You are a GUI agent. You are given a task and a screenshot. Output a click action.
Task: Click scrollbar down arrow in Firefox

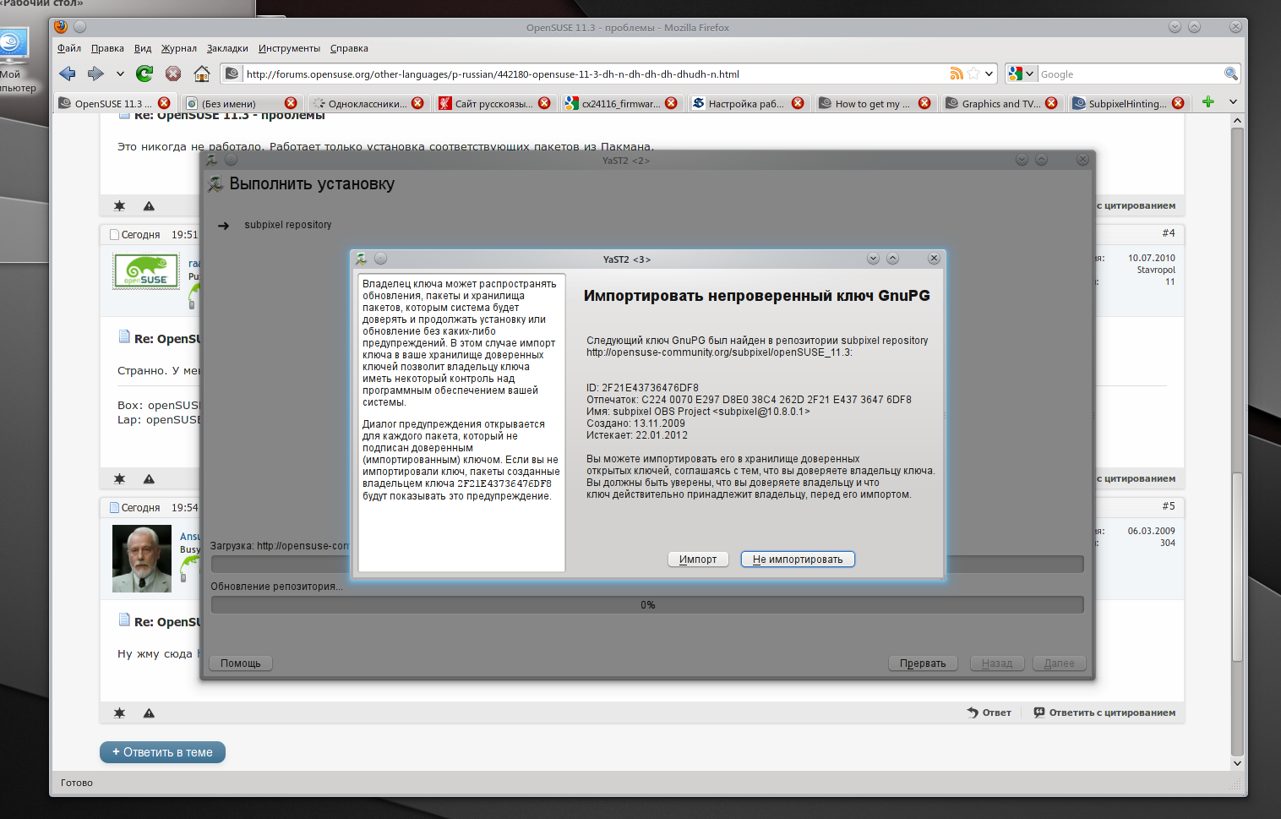[1237, 763]
